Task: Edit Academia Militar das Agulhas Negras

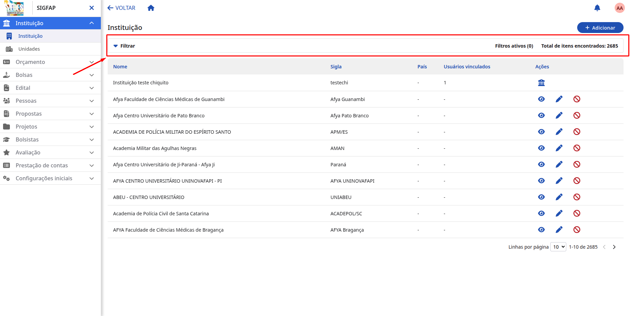Action: [559, 148]
